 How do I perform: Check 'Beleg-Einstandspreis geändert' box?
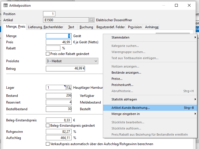pos(48,126)
